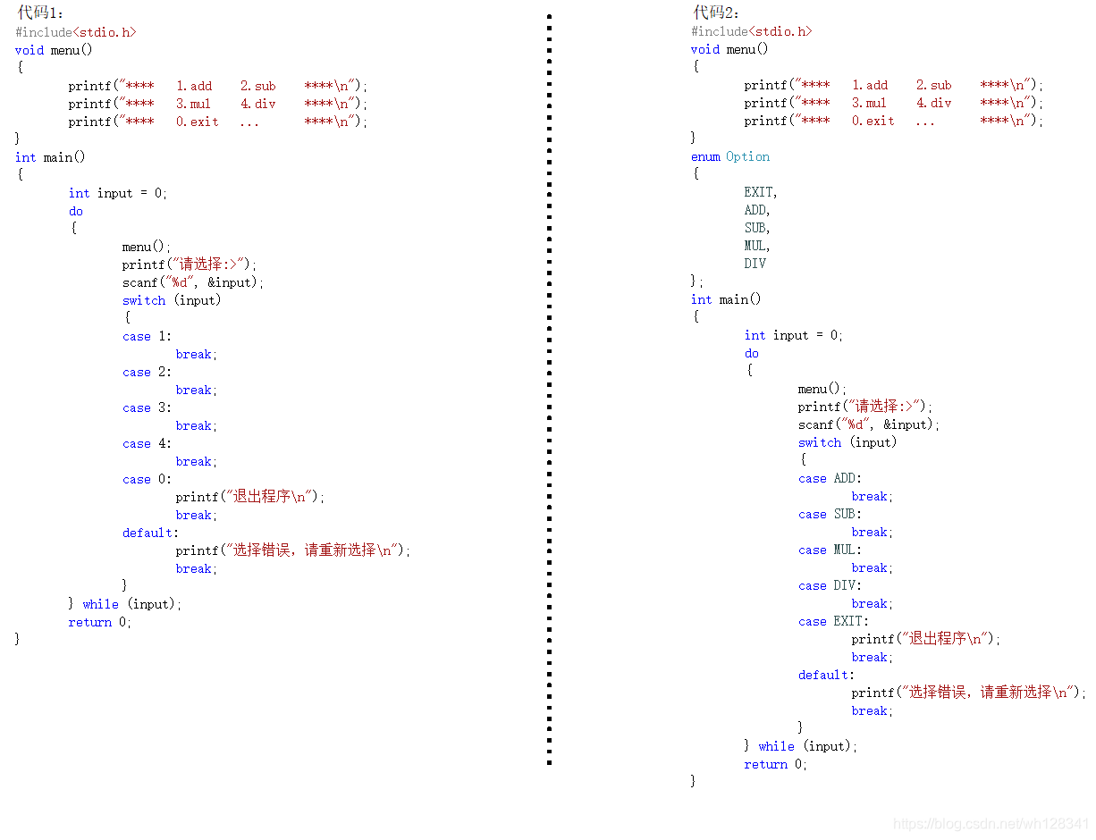The height and width of the screenshot is (840, 1096).
Task: Select the 'MUL,' enum member
Action: (757, 246)
